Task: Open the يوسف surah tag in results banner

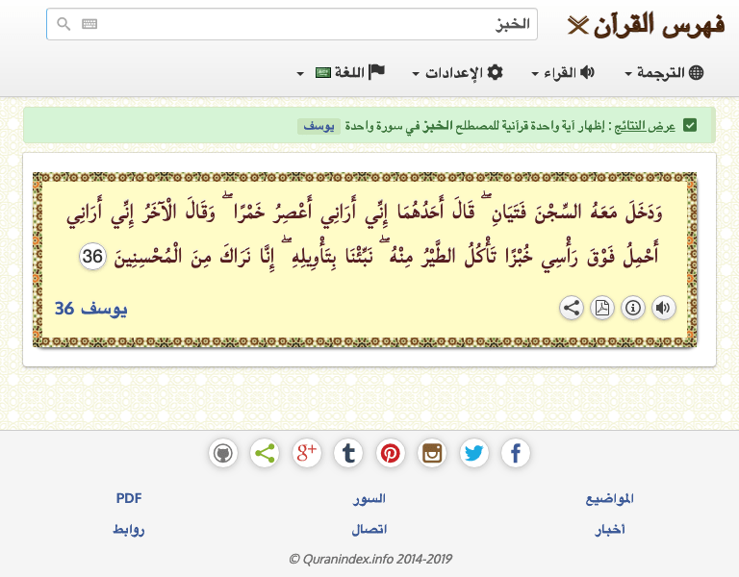Action: coord(319,126)
